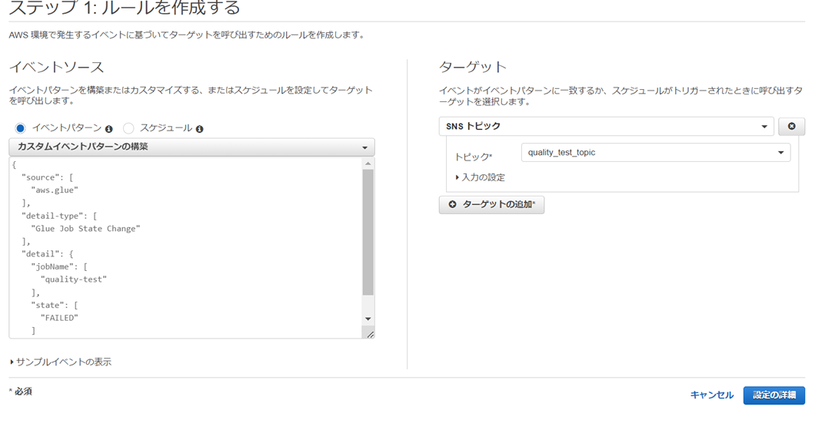The width and height of the screenshot is (815, 423).
Task: Click the JSON editor resize handle
Action: pos(370,334)
